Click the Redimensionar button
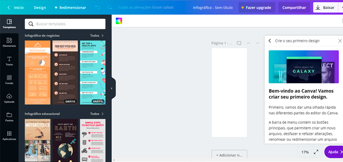Screen dimensions: 343x162 pos(70,8)
